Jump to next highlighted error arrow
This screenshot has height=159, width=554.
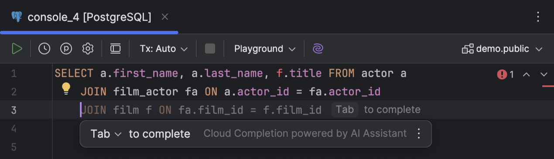pos(544,74)
